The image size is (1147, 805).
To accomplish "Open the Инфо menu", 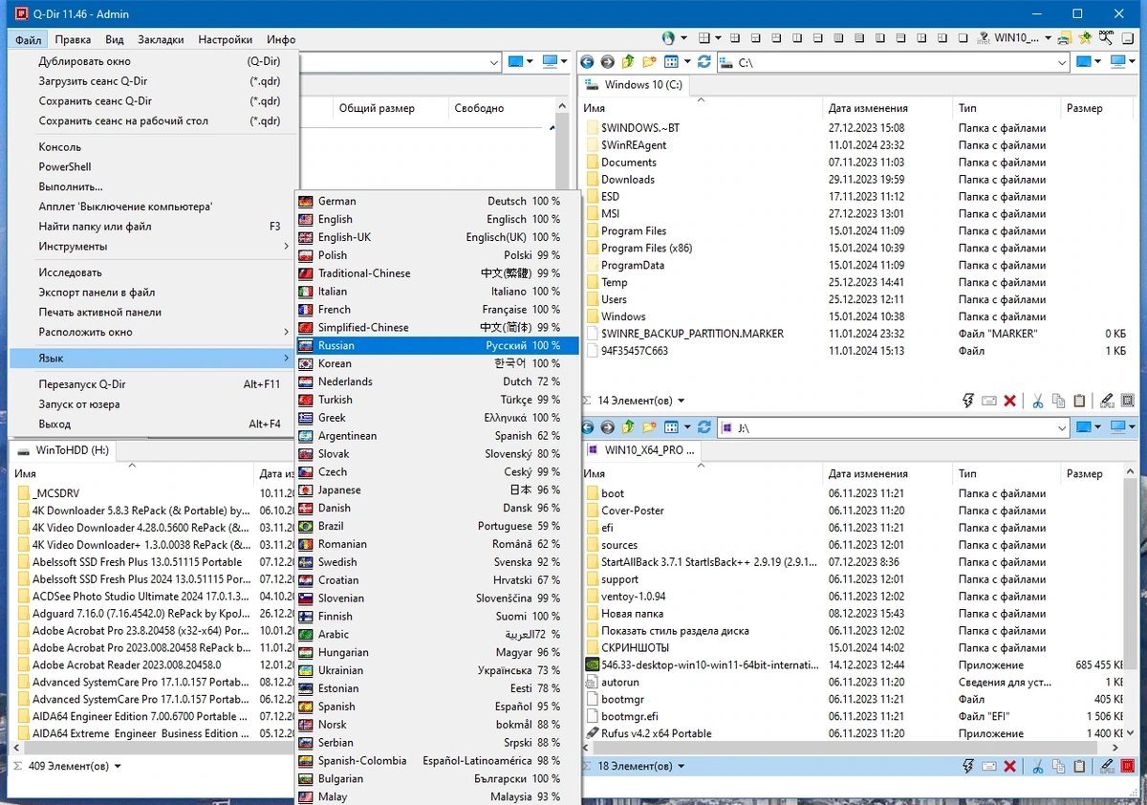I will (281, 39).
